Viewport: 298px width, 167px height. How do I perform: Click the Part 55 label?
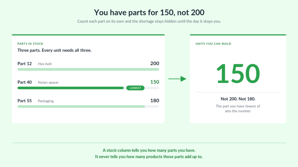pyautogui.click(x=24, y=101)
